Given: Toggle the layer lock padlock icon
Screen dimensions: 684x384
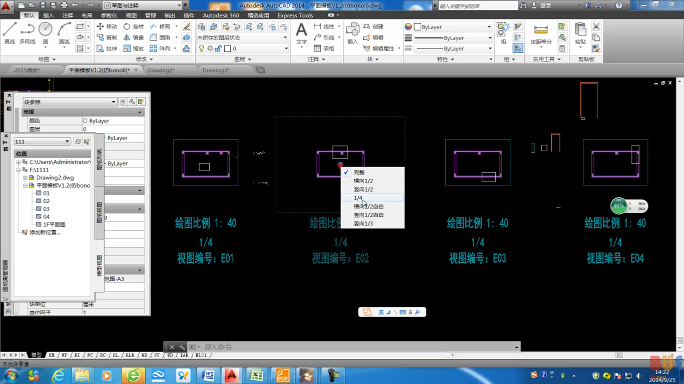Looking at the screenshot, I should 219,48.
